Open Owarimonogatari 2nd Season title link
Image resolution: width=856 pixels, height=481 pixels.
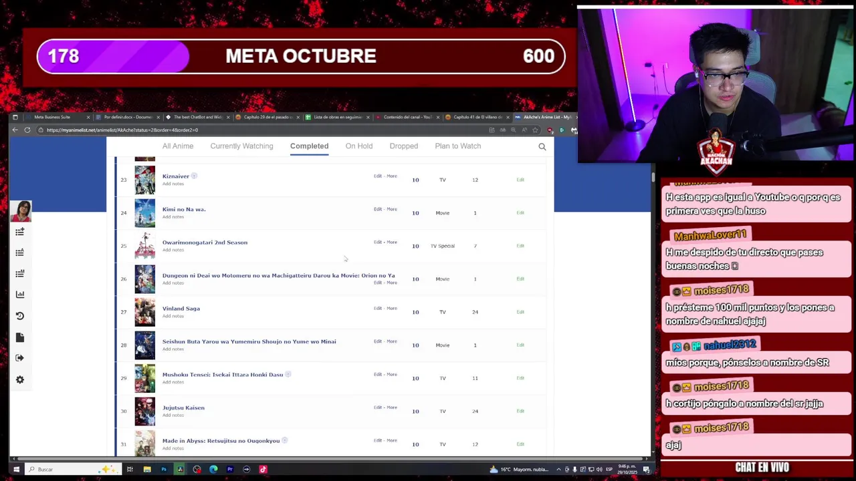coord(205,243)
